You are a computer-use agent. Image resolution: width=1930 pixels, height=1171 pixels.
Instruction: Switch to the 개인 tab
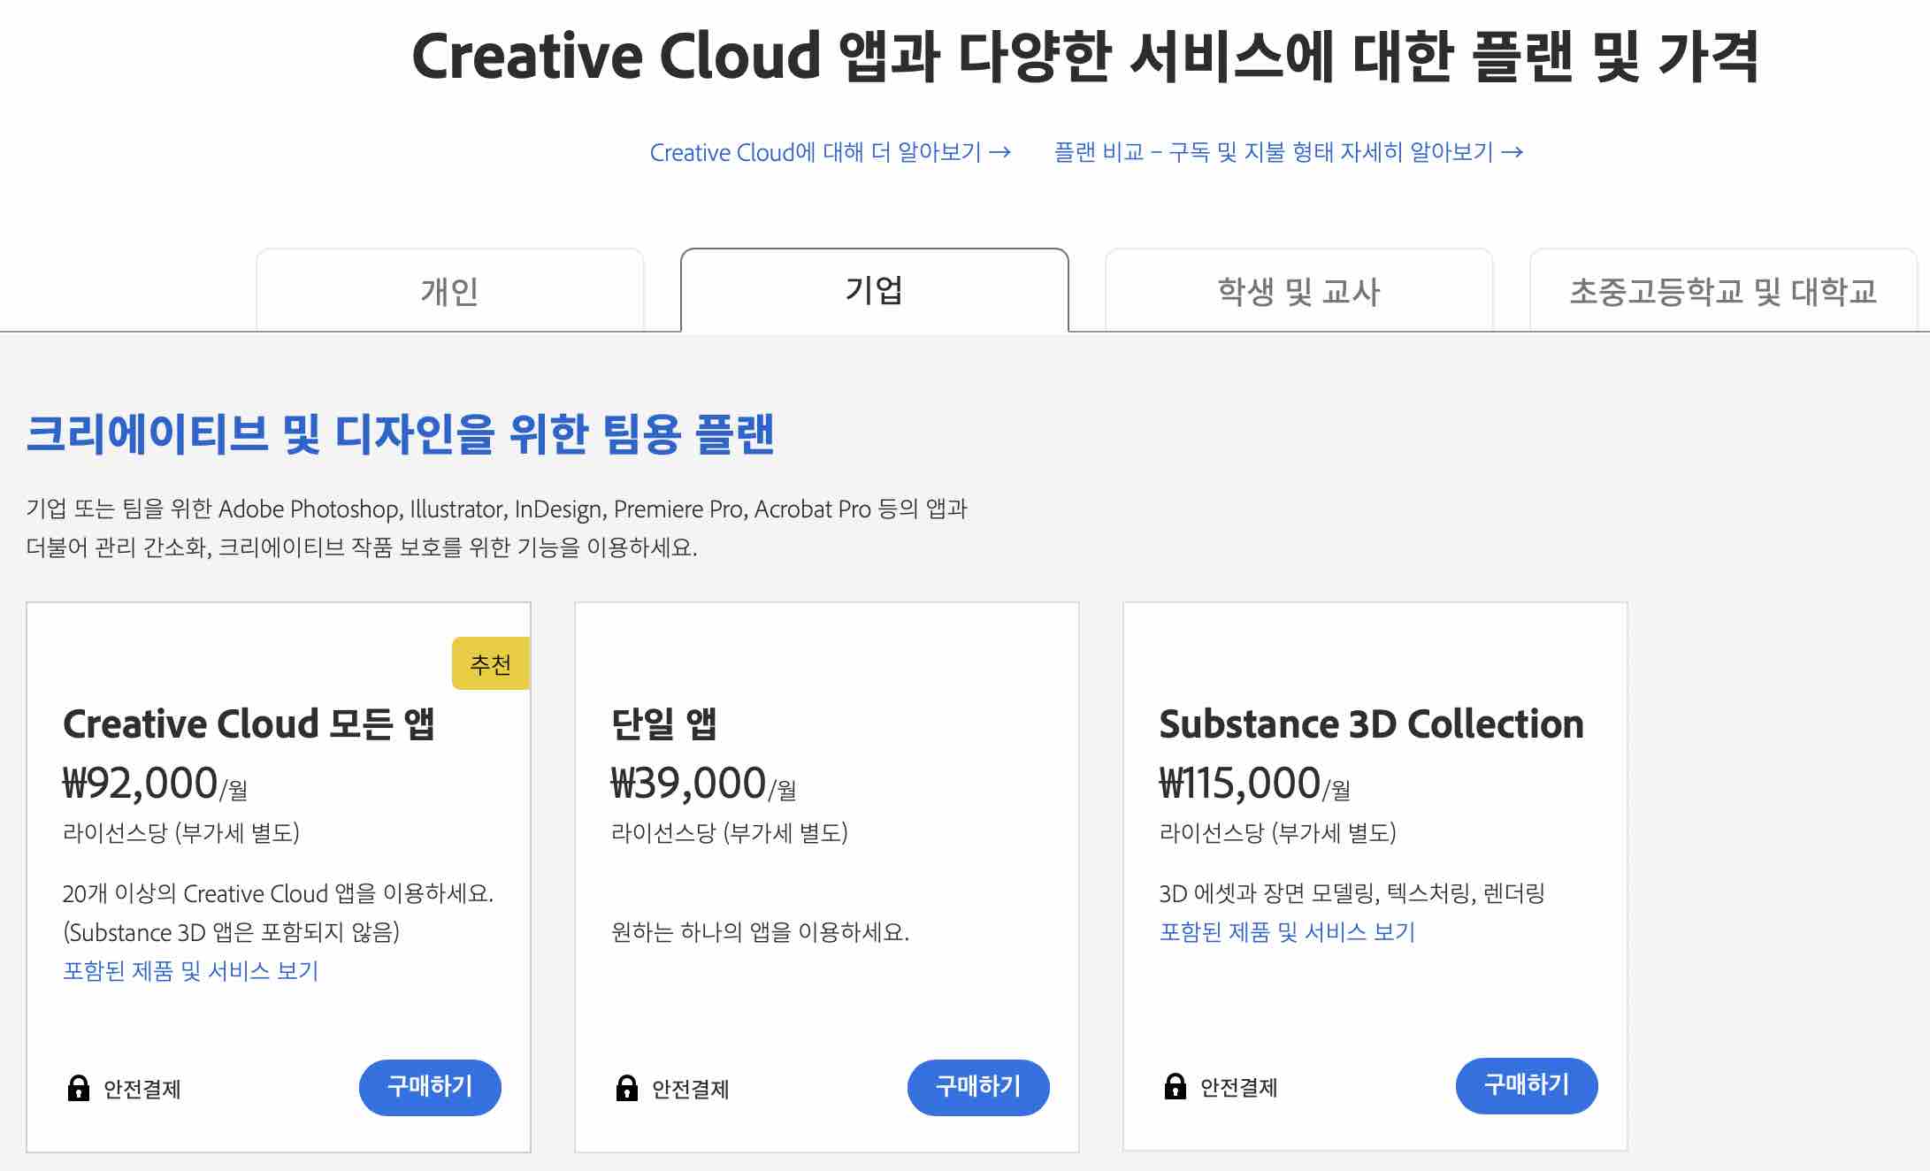tap(449, 291)
